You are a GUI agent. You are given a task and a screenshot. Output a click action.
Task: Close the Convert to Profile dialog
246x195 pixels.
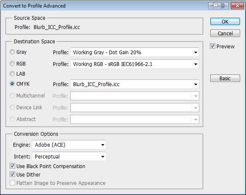[x=237, y=6]
